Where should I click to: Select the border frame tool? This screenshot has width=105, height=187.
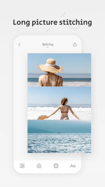click(56, 166)
